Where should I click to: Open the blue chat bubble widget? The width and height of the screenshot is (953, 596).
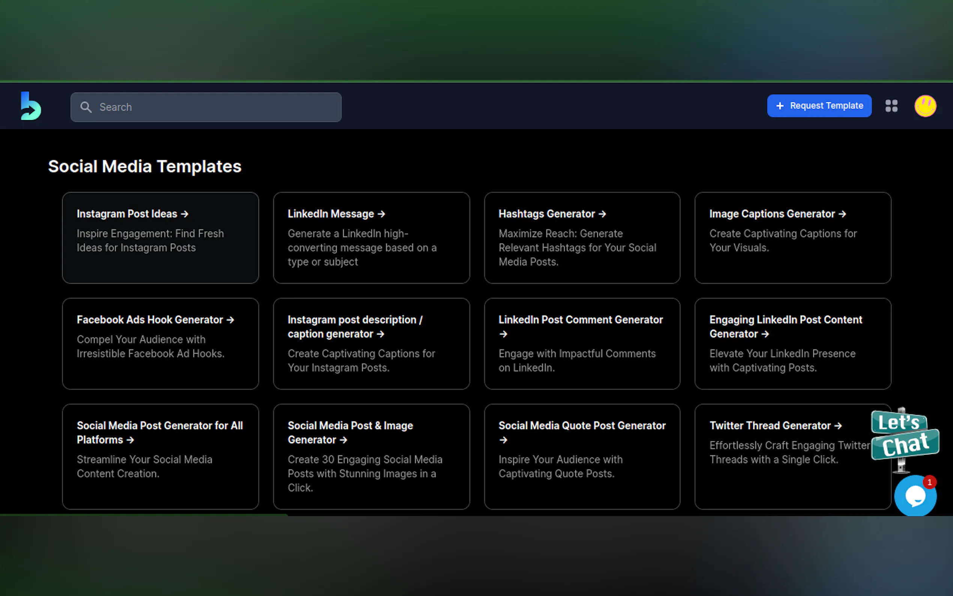point(915,496)
